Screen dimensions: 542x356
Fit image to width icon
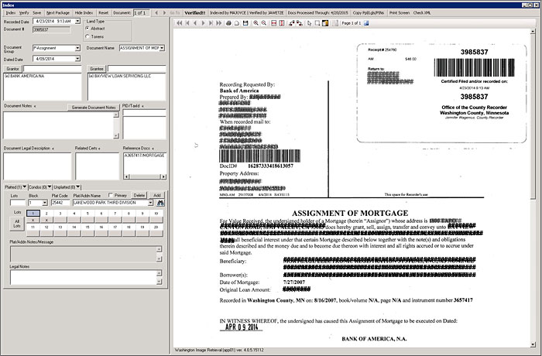[x=274, y=23]
